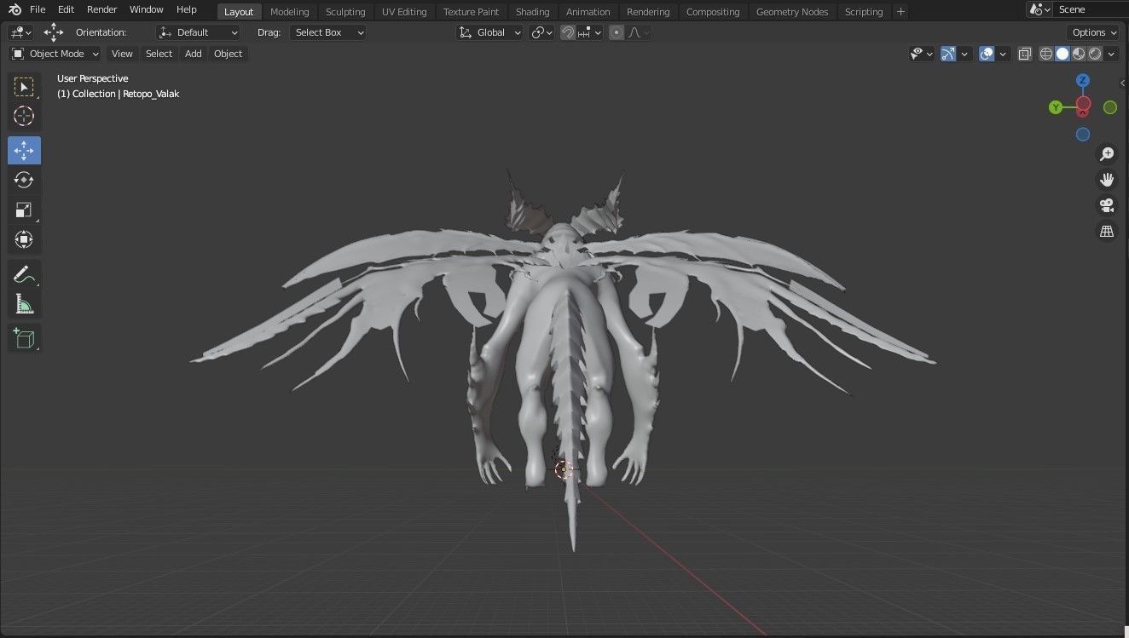
Task: Open the File menu
Action: (38, 9)
